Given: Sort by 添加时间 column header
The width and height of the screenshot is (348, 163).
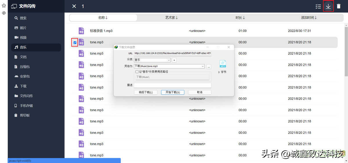Looking at the screenshot, I should click(309, 18).
